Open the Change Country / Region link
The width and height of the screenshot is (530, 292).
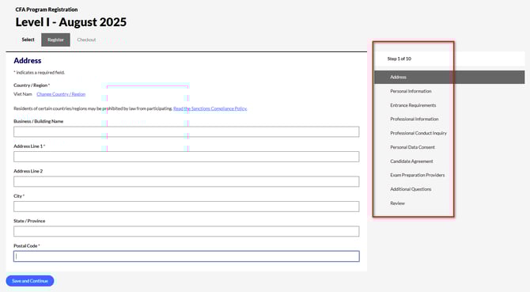click(x=61, y=94)
